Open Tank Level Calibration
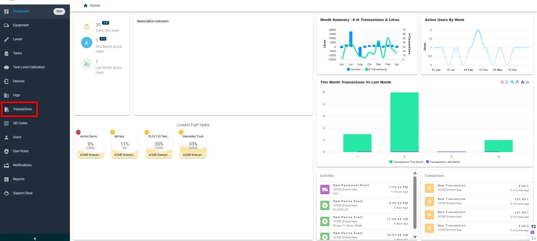The width and height of the screenshot is (537, 241). (35, 67)
